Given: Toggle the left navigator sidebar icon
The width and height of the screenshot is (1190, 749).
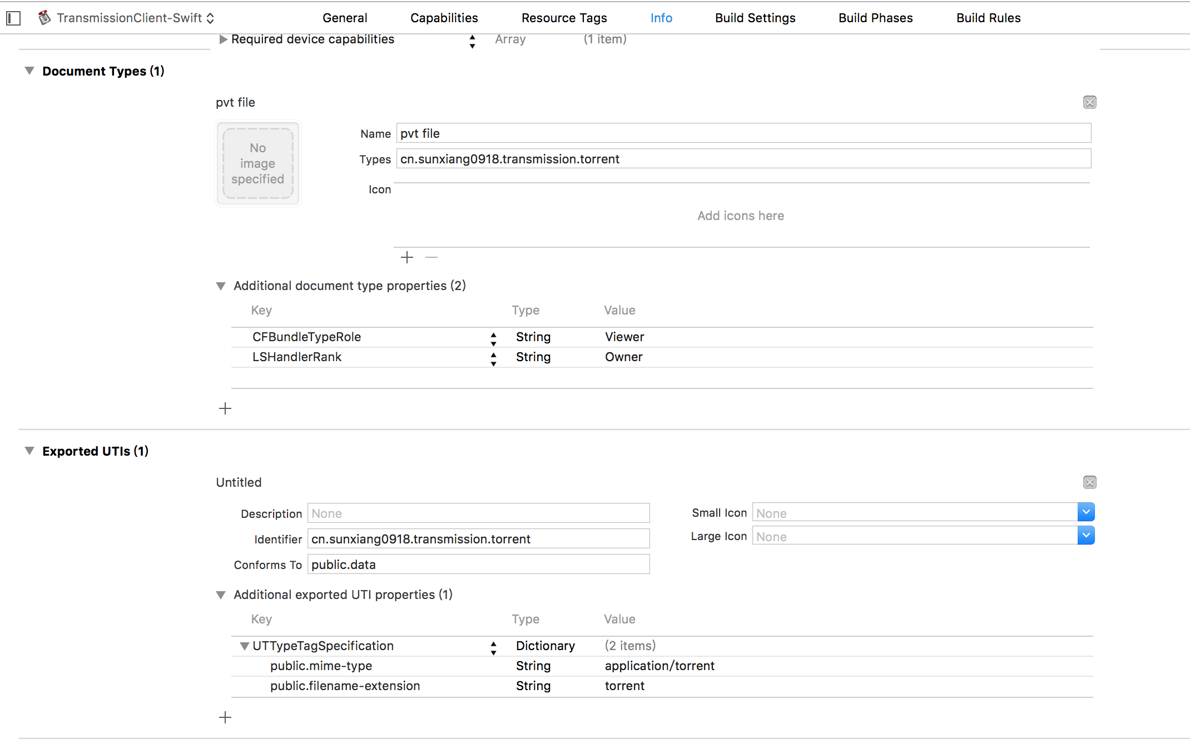Looking at the screenshot, I should click(x=13, y=18).
